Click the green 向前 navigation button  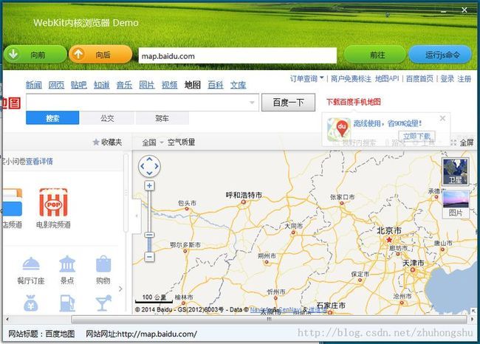(x=35, y=55)
